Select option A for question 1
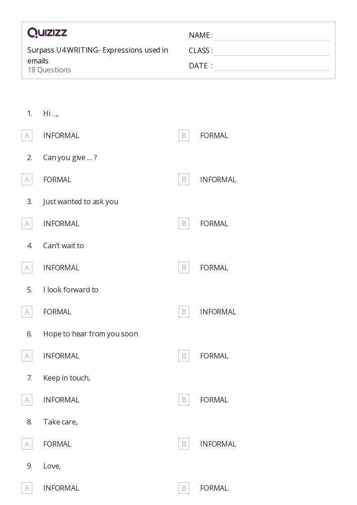The height and width of the screenshot is (505, 357). (x=27, y=135)
